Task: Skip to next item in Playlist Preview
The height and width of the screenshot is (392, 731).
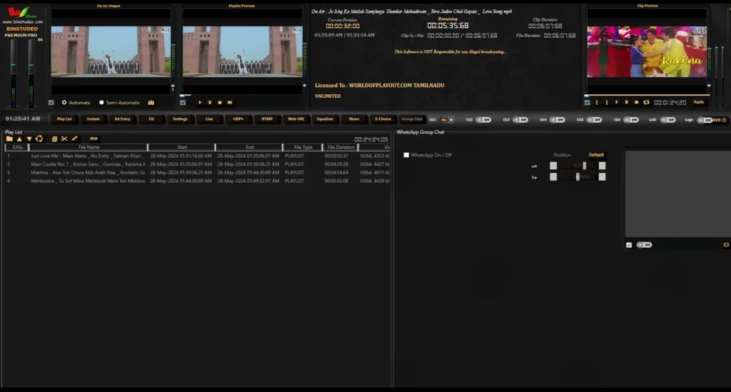Action: click(x=230, y=103)
